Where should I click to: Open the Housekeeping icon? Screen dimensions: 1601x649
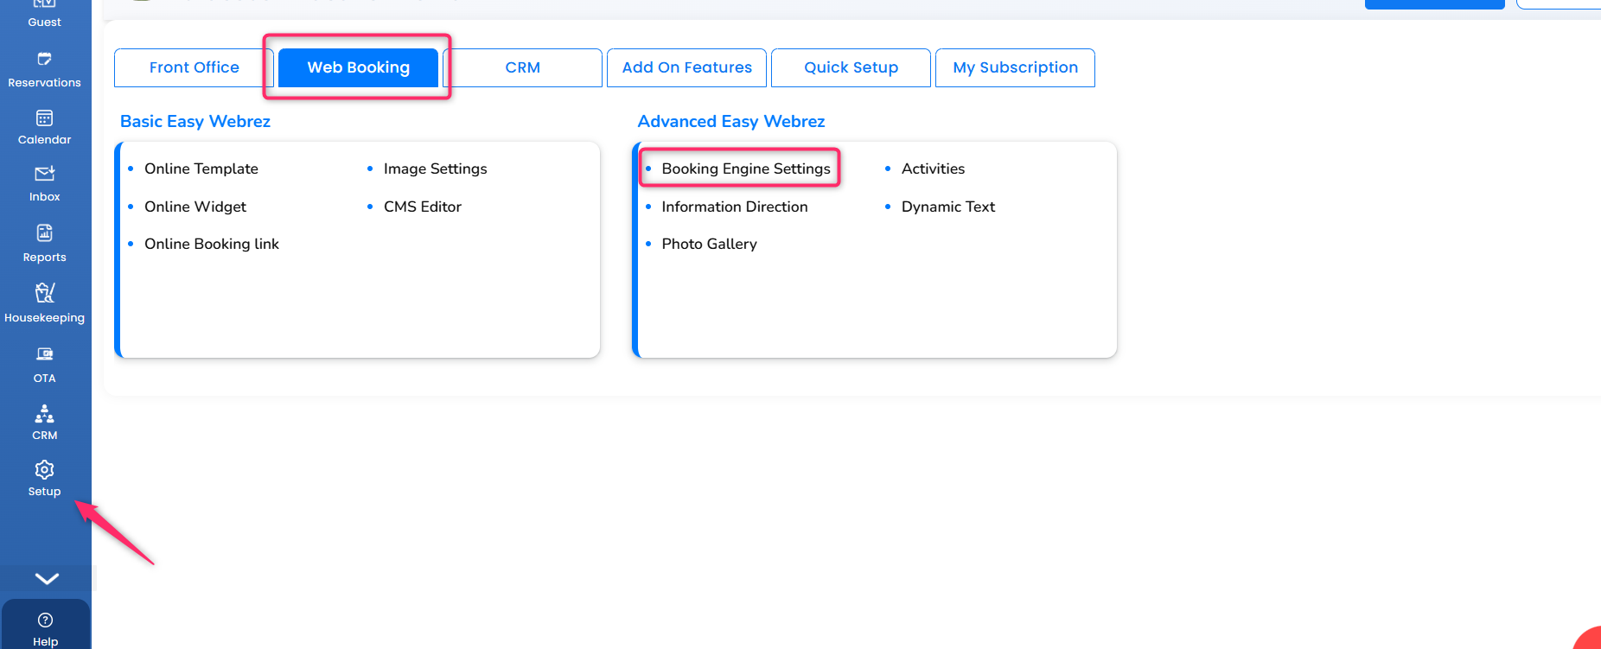[x=45, y=292]
